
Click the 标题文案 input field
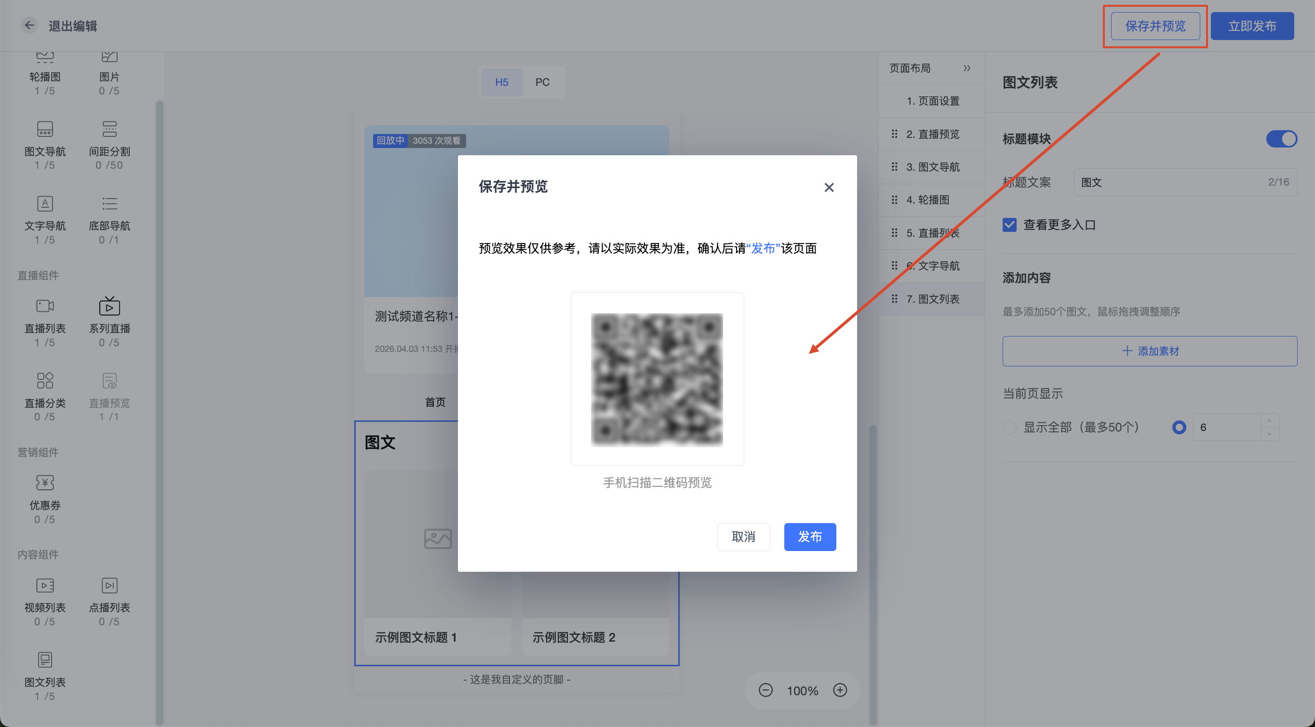[1185, 182]
